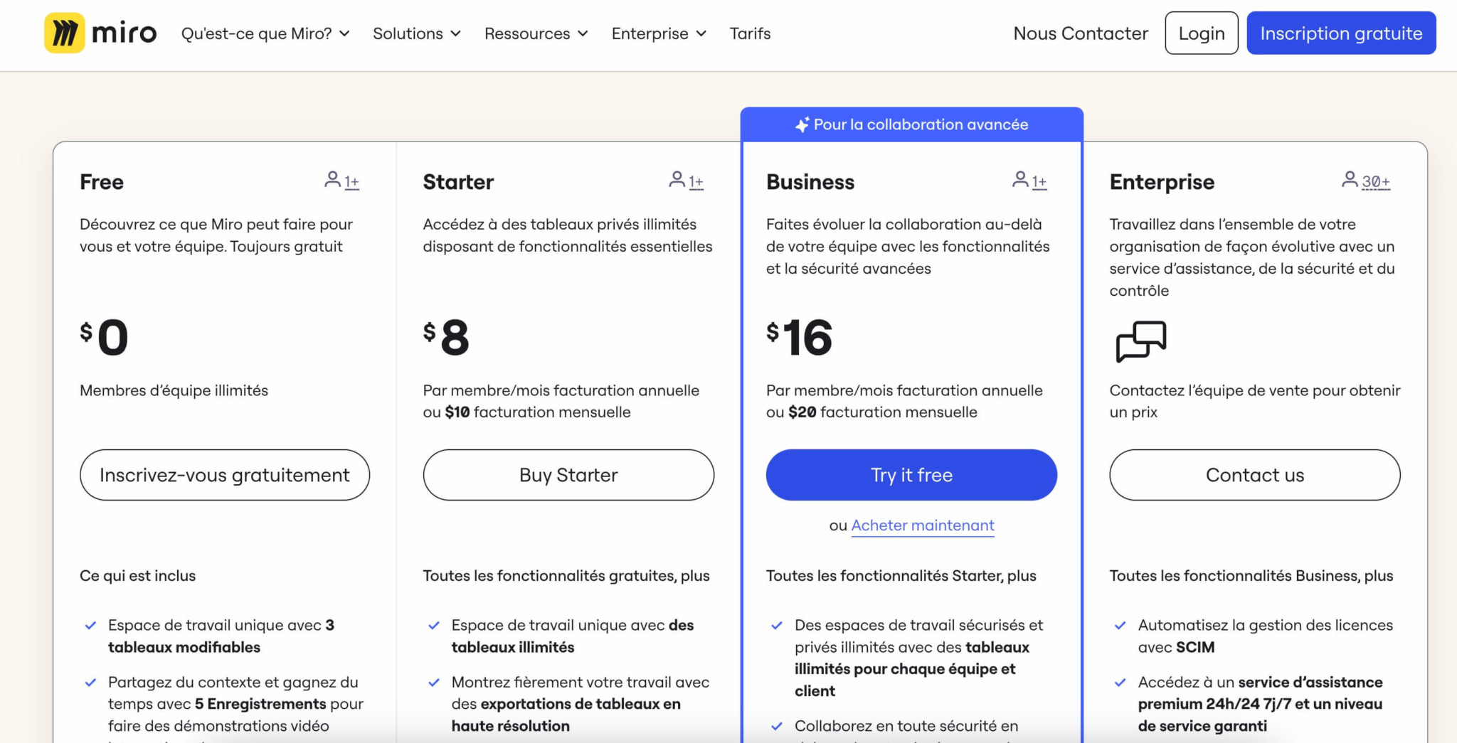Click Buy Starter
Image resolution: width=1457 pixels, height=743 pixels.
point(568,474)
